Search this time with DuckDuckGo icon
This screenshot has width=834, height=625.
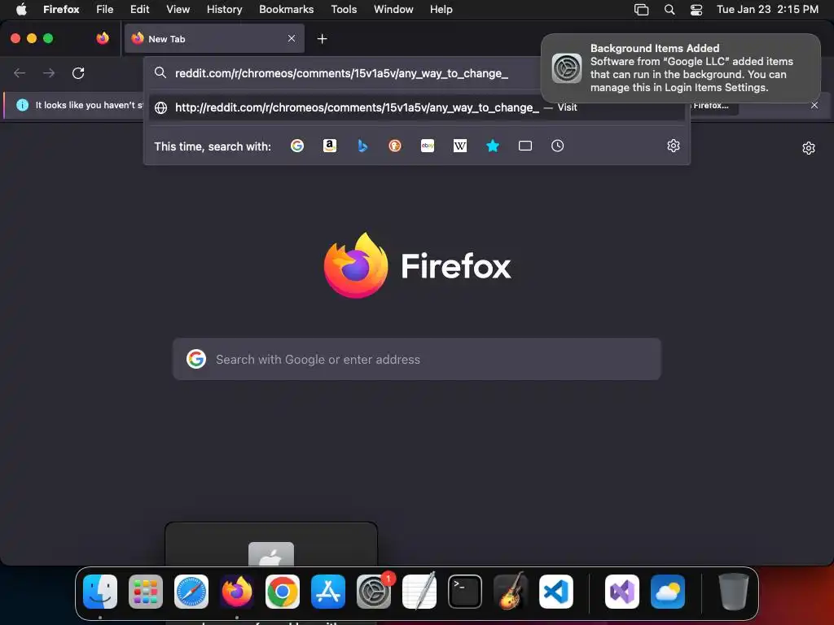[395, 146]
